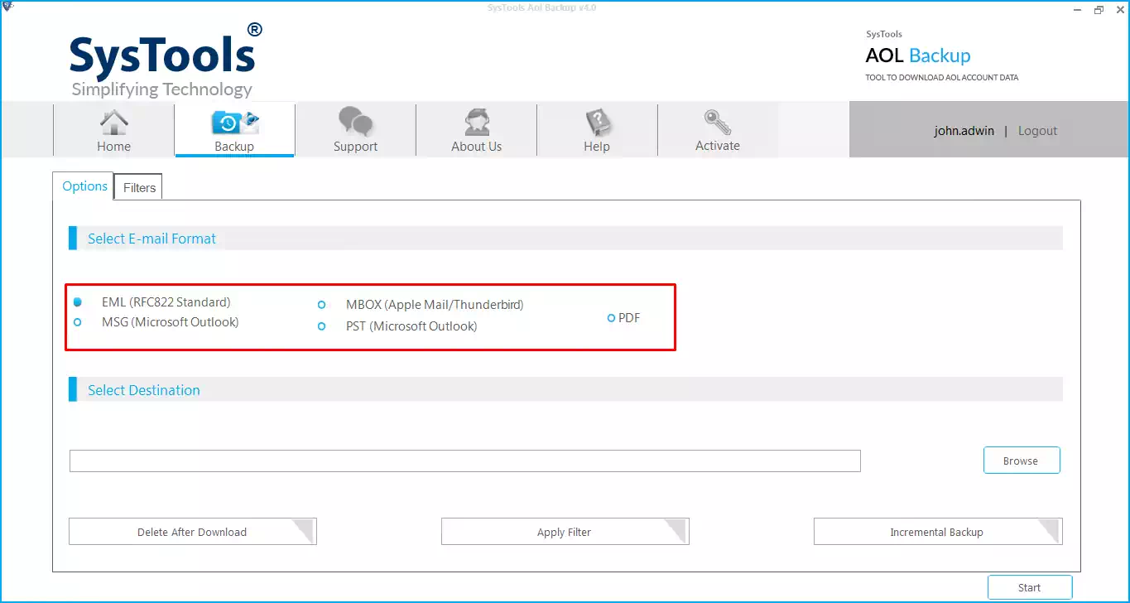
Task: Click the AOL Backup product title
Action: point(918,55)
